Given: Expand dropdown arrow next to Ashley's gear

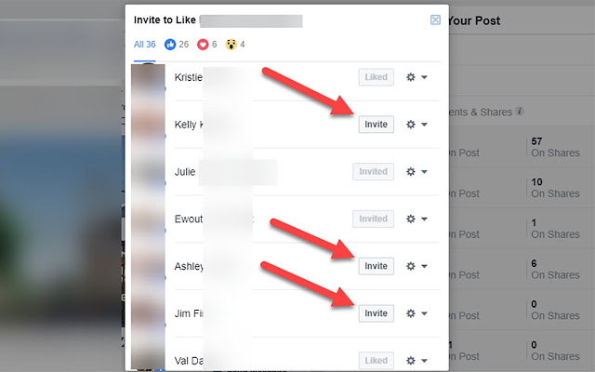Looking at the screenshot, I should (x=424, y=266).
